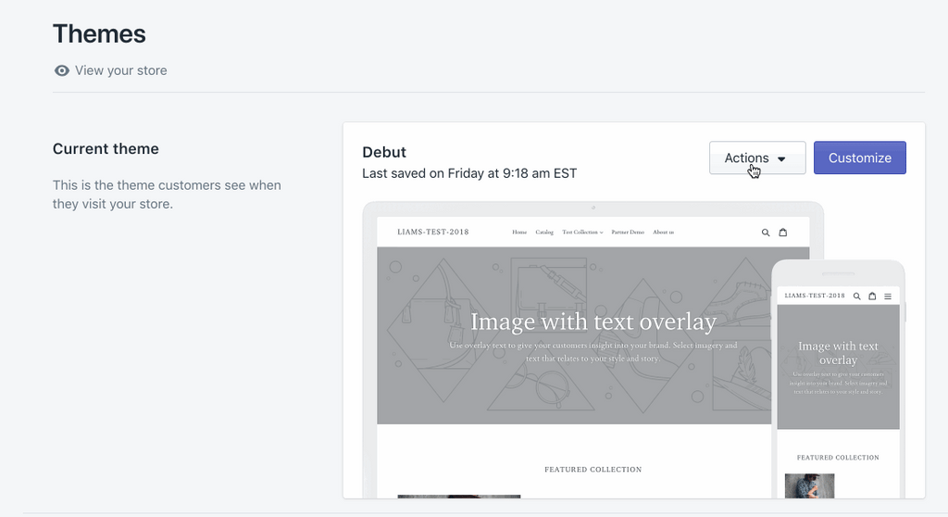Select About us in the preview navigation
Screen dimensions: 948x517
pos(663,232)
